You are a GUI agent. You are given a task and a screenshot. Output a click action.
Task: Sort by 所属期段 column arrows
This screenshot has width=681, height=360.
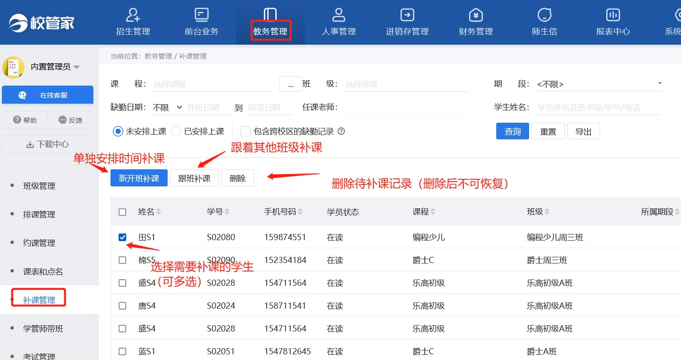coord(677,212)
